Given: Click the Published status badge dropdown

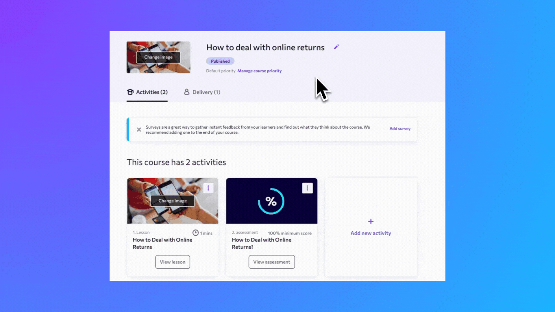Looking at the screenshot, I should (x=220, y=61).
